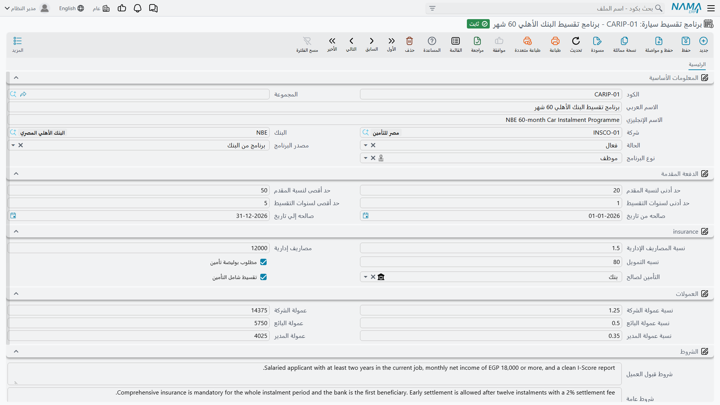Screen dimensions: 720x405
Task: Click the مصاريف إدارية field
Action: [x=138, y=248]
